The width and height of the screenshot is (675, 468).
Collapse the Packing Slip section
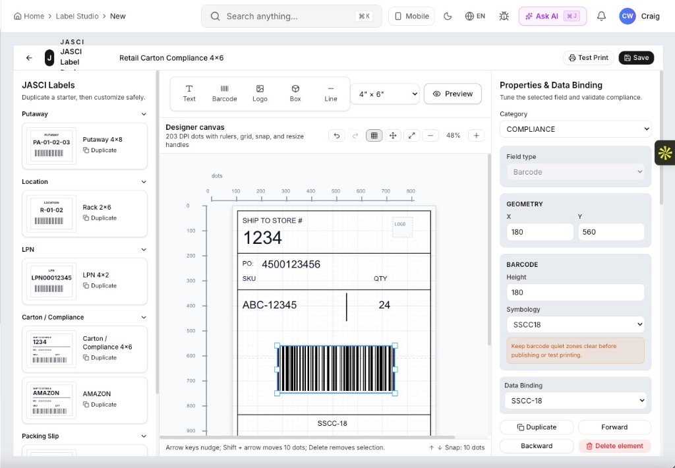(x=144, y=436)
